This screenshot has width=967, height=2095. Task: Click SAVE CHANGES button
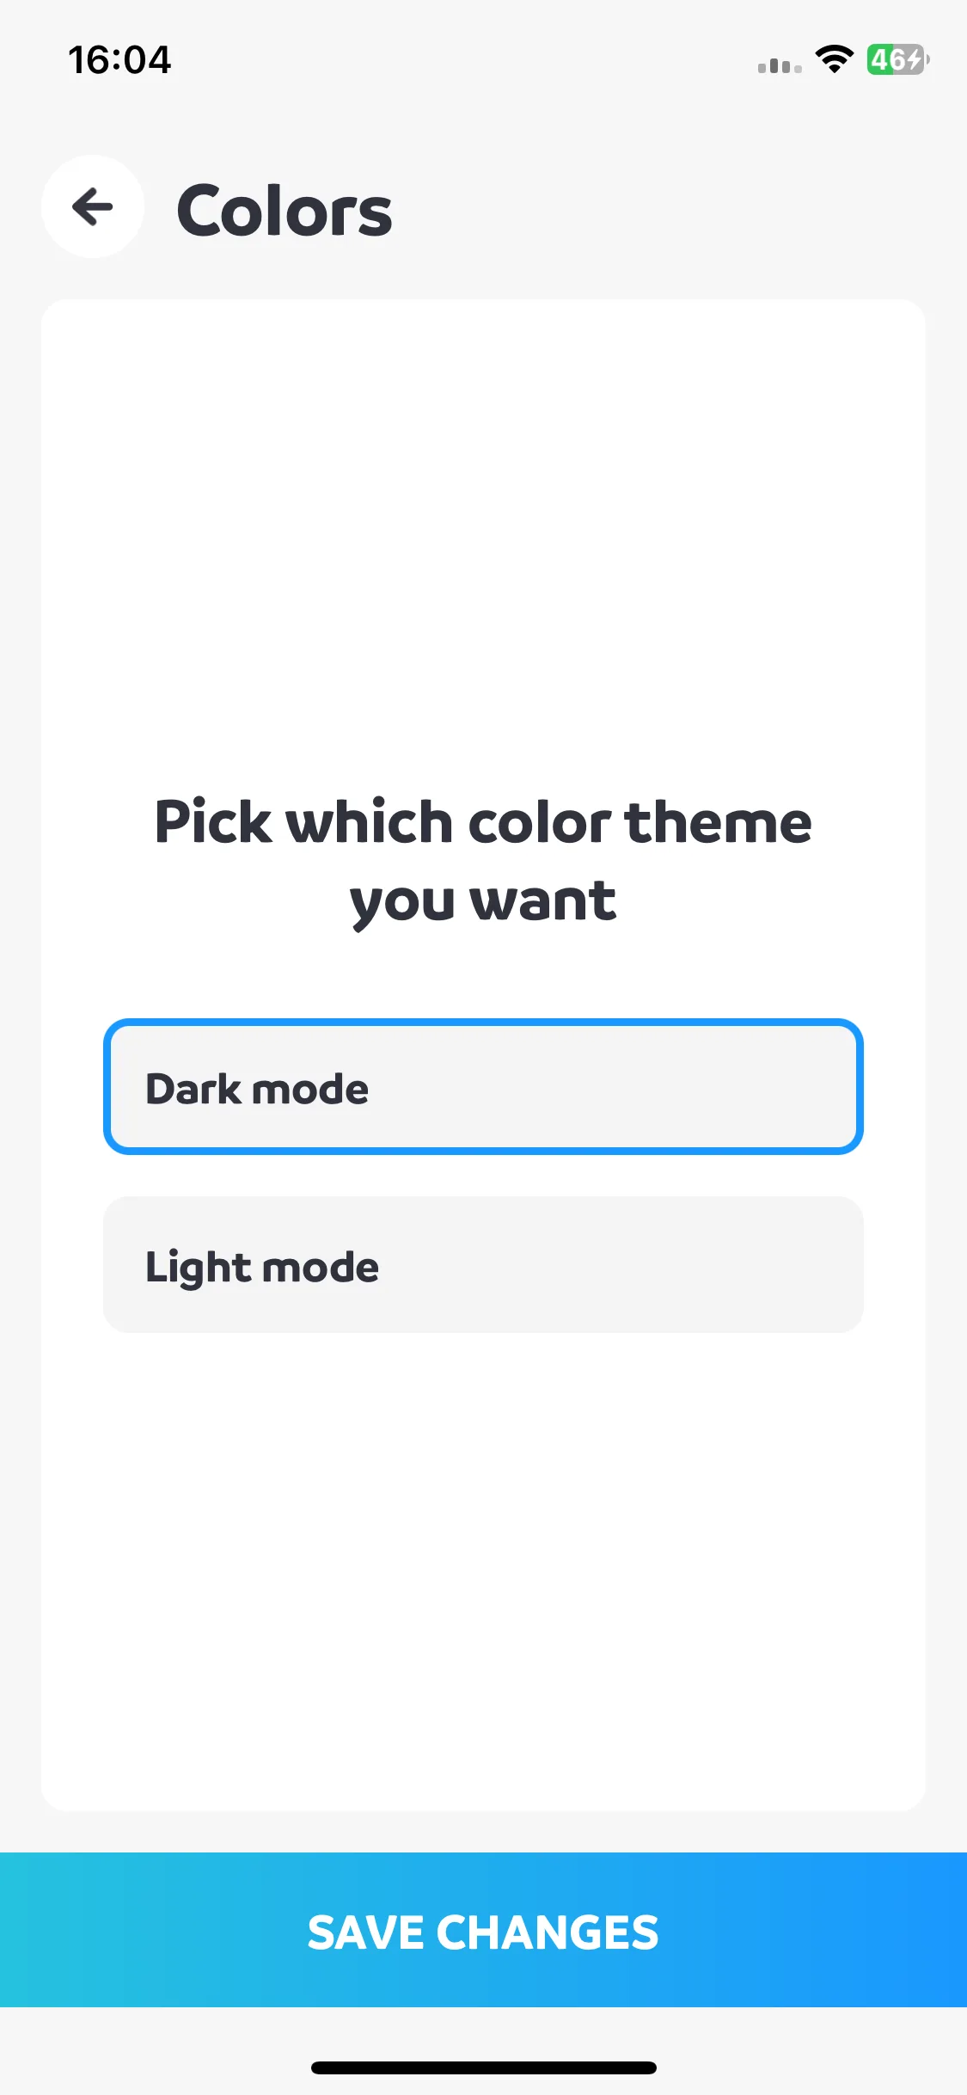[x=483, y=1930]
